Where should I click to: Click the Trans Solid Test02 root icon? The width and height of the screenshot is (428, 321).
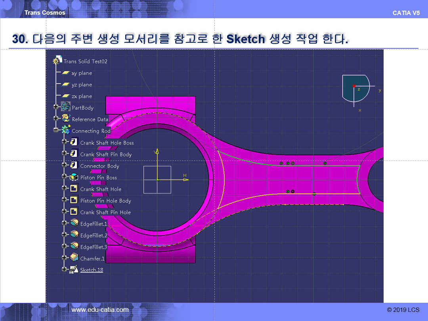click(x=58, y=61)
